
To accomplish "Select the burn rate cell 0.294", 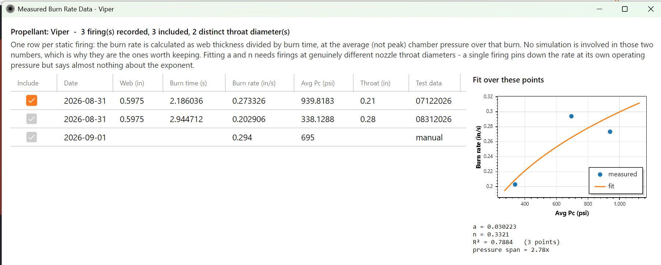I will (x=242, y=137).
